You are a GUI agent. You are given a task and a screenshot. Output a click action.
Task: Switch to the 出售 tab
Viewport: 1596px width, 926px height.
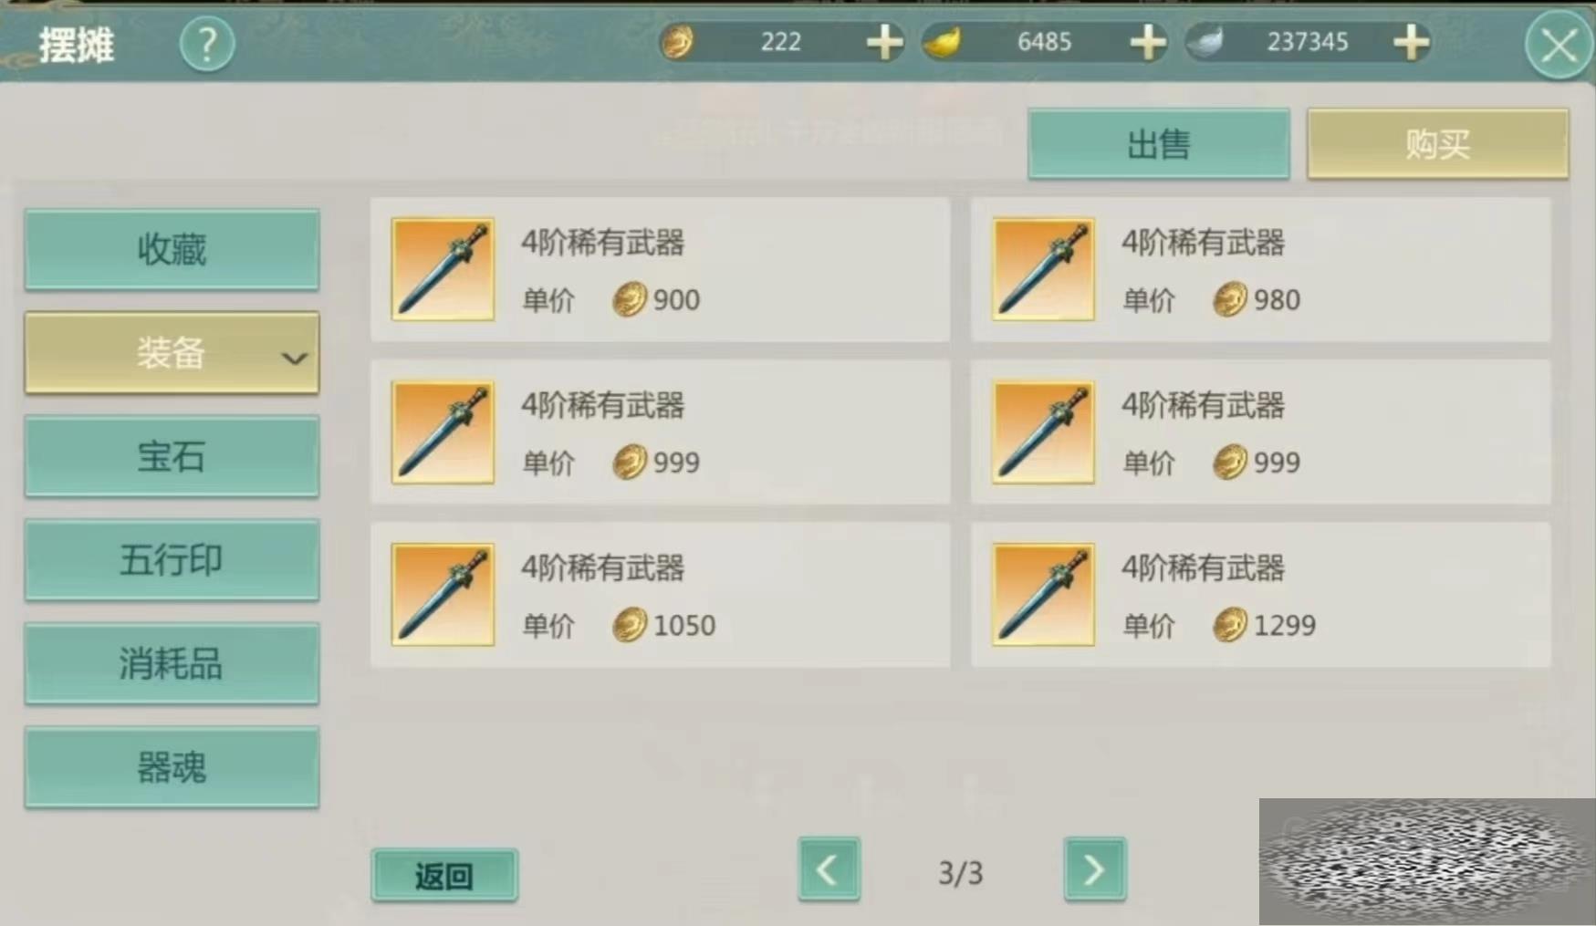pos(1159,144)
